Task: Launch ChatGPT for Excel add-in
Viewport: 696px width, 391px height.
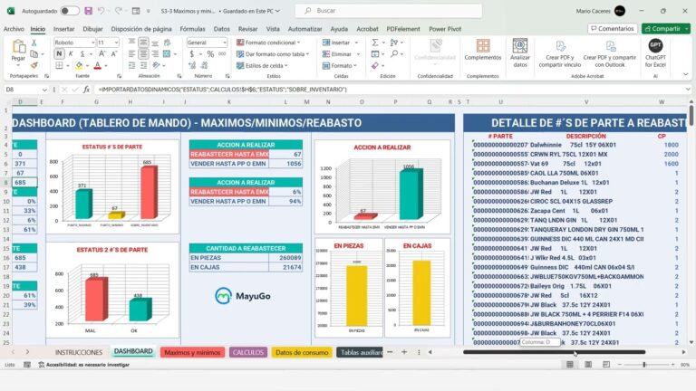Action: click(655, 53)
